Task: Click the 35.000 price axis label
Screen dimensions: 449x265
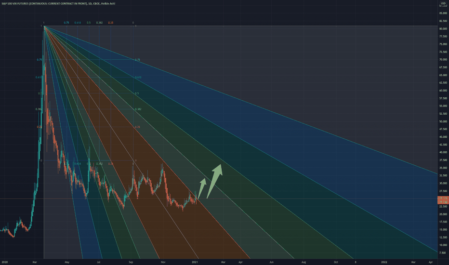Action: [443, 168]
